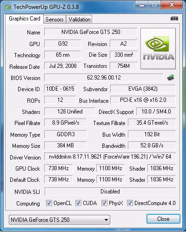Close the GPU-Z window with X

pos(172,5)
